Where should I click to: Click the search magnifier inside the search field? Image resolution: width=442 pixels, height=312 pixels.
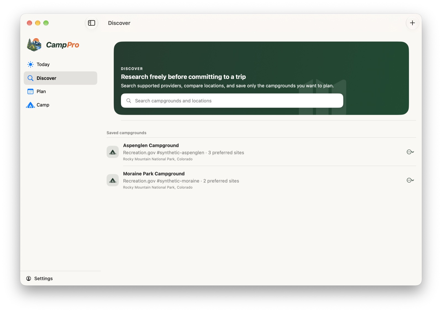point(129,101)
